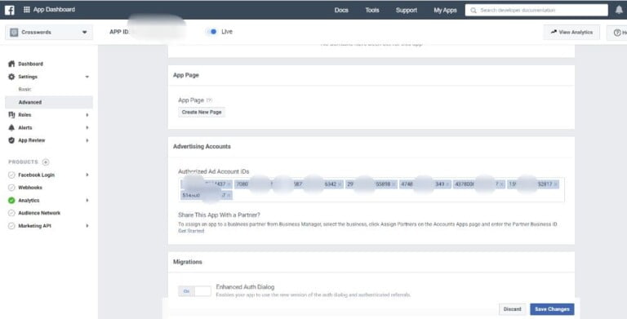Screen dimensions: 627x319
Task: Expand the App Review submenu arrow
Action: coord(87,140)
